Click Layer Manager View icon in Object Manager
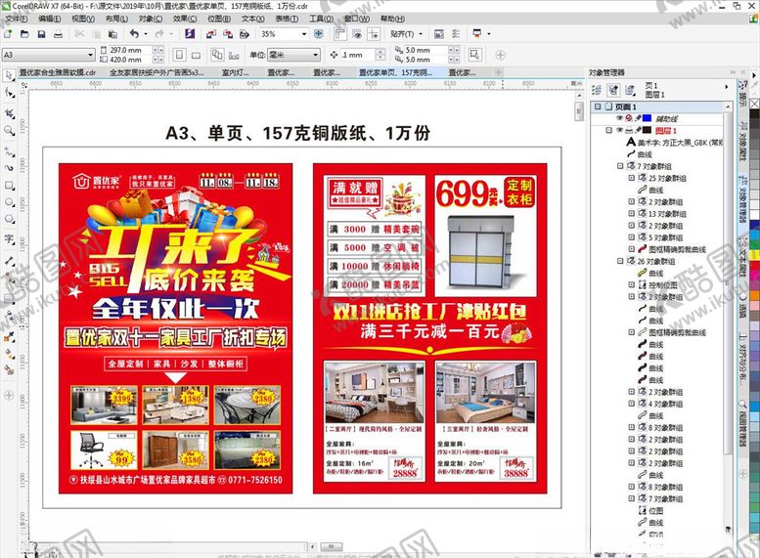This screenshot has width=760, height=558. 630,90
